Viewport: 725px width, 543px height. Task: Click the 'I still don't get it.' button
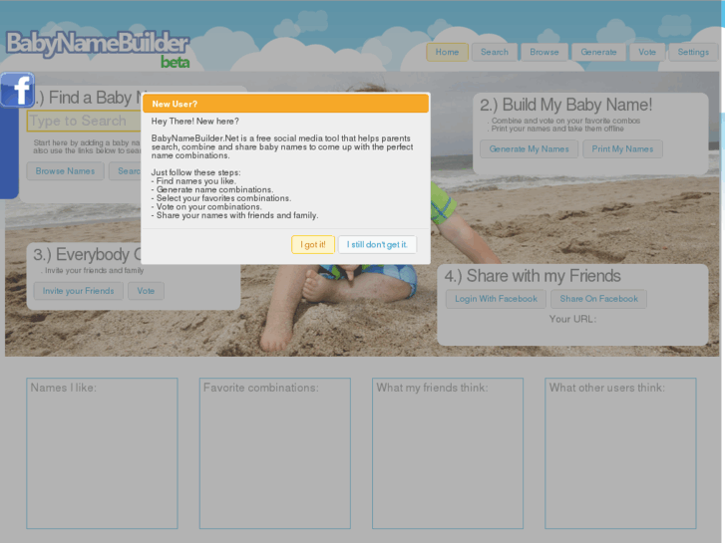pyautogui.click(x=377, y=244)
